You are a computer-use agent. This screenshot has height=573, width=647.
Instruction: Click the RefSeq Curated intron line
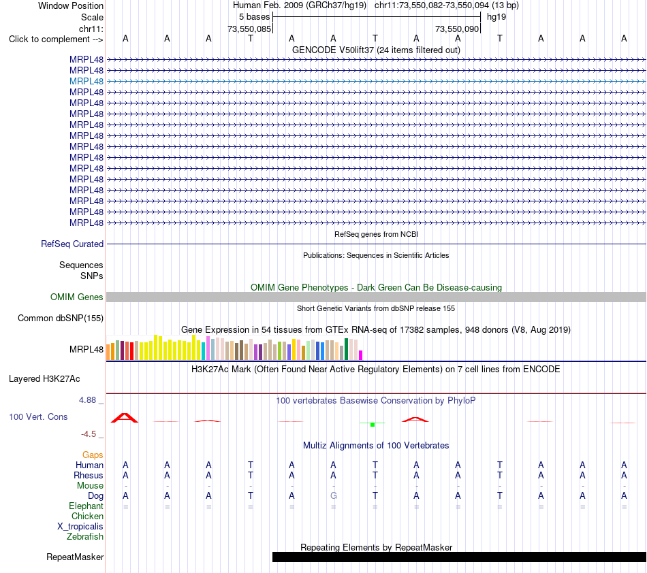(x=376, y=244)
